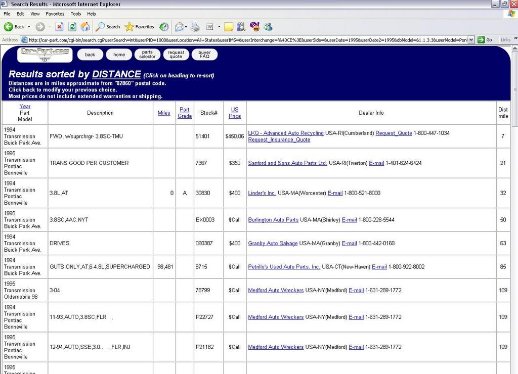
Task: Click the 'parts selector' button
Action: tap(147, 55)
